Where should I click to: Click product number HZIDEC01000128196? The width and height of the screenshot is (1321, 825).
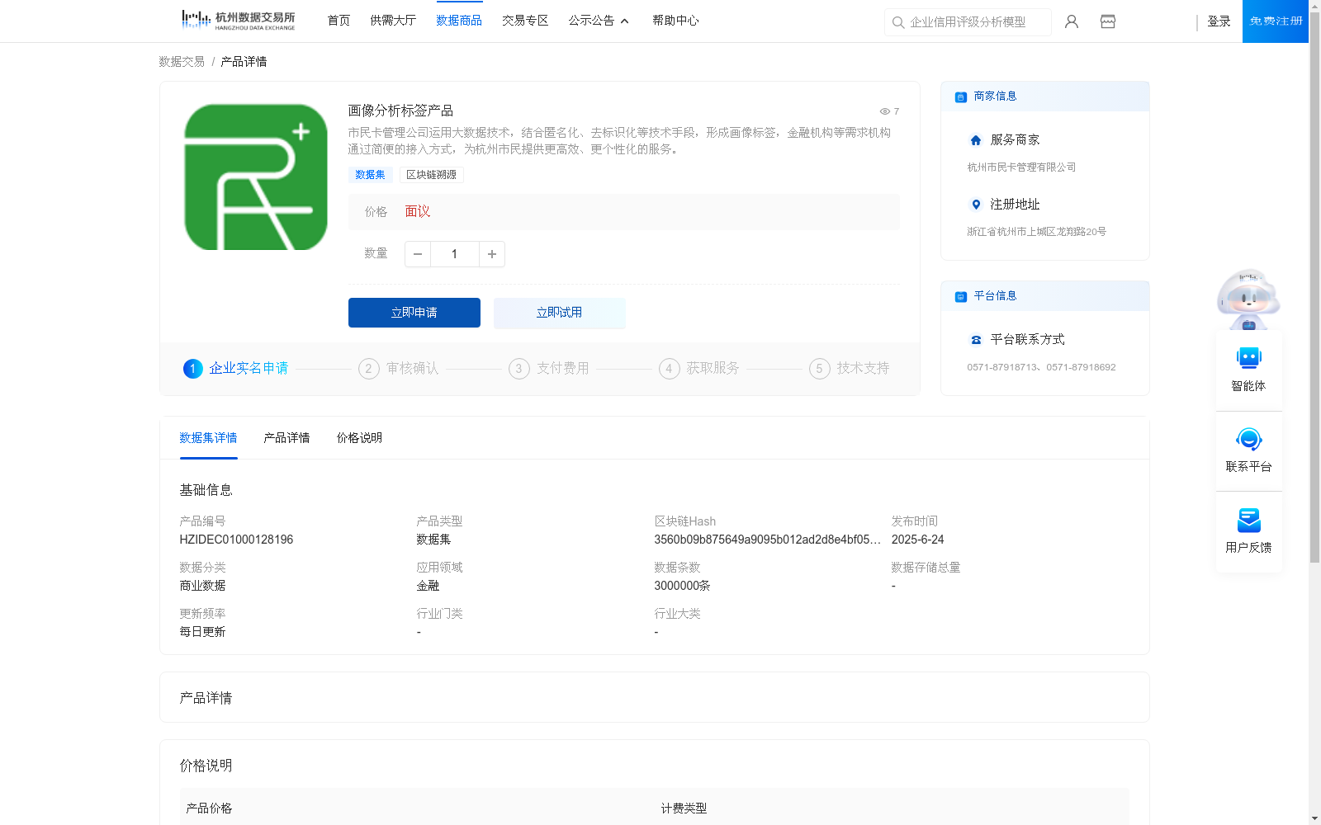click(236, 540)
